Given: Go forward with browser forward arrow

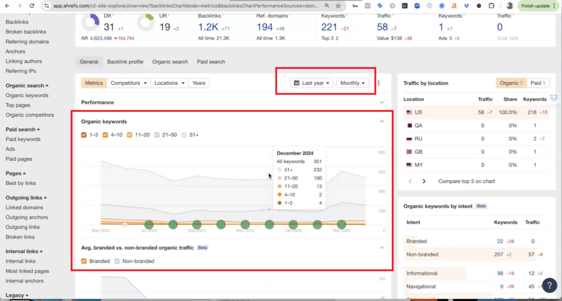Looking at the screenshot, I should (19, 5).
